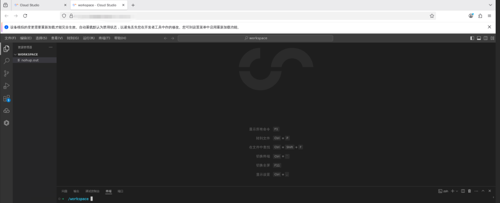Kill terminal with the trash icon

pos(469,191)
